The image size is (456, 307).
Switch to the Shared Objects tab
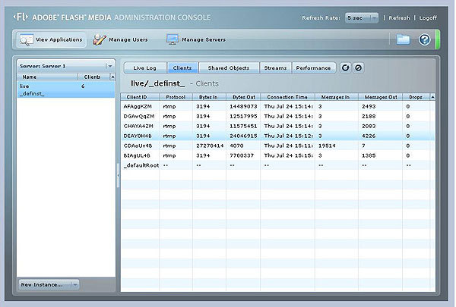229,68
